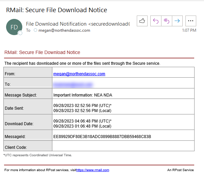
Task: Click the Forward arrow icon
Action: click(x=177, y=21)
